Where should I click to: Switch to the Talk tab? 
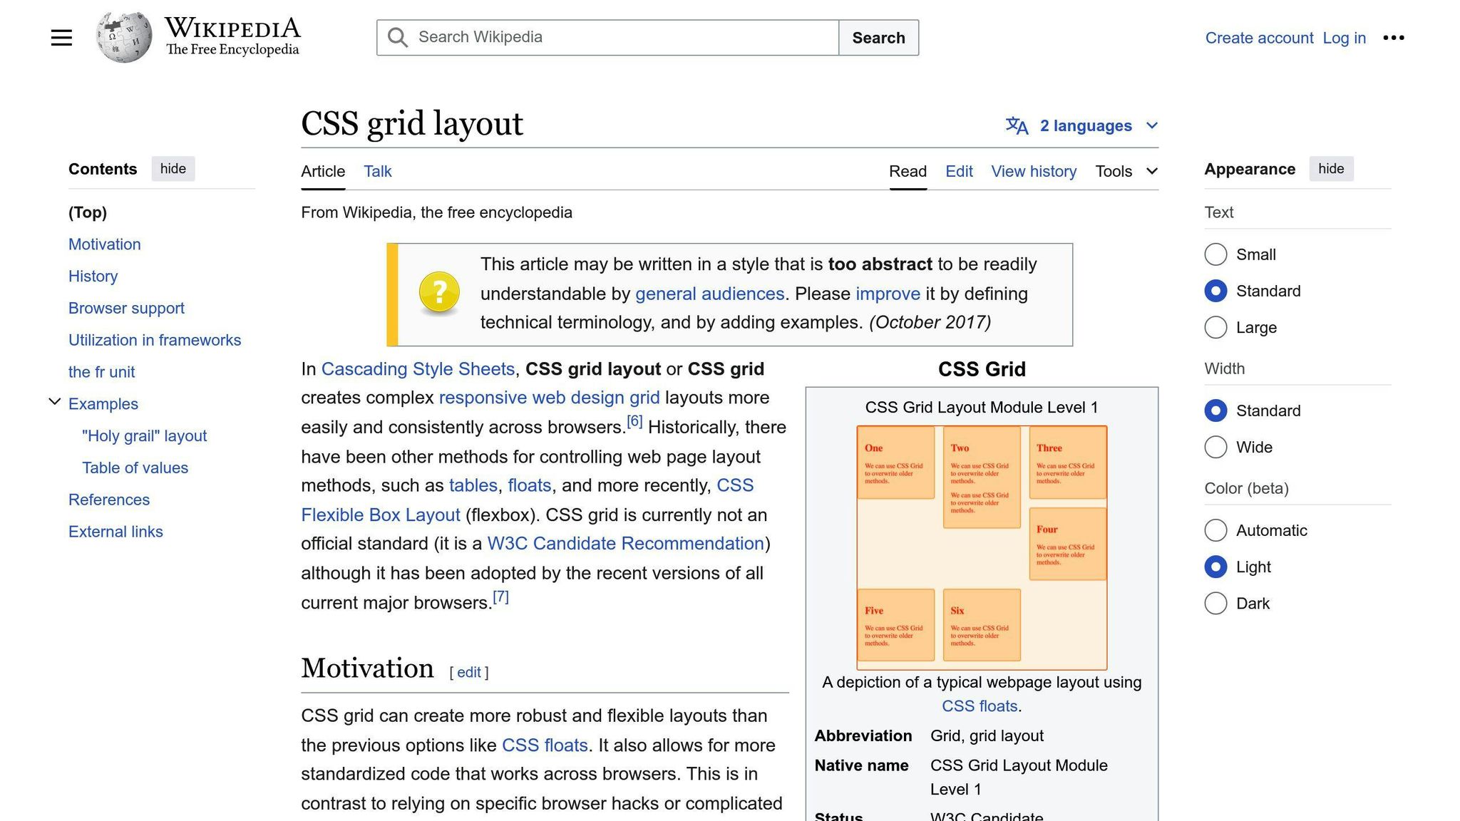point(377,171)
